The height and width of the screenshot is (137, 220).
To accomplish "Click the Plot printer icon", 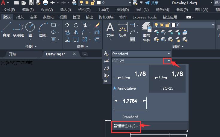I will (x=45, y=3).
